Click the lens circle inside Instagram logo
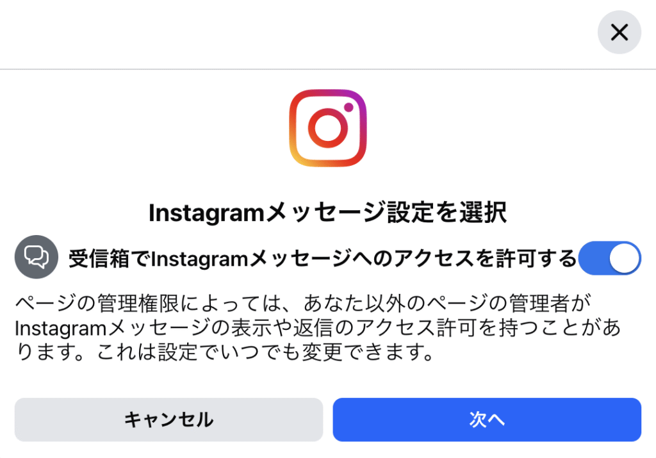Screen dimensions: 656x458 (x=328, y=128)
